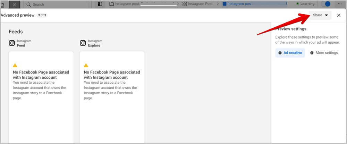The width and height of the screenshot is (347, 144).
Task: Click the ad set grid icon in breadcrumb
Action: tap(185, 4)
